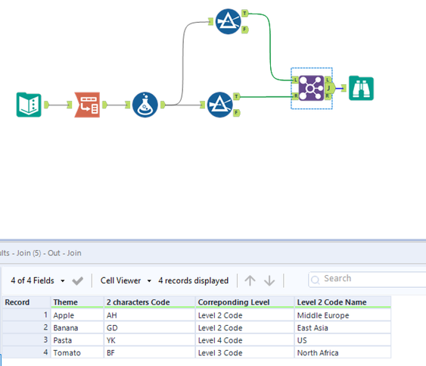This screenshot has height=366, width=426.
Task: Click the Level 2 Code Name header
Action: [343, 302]
